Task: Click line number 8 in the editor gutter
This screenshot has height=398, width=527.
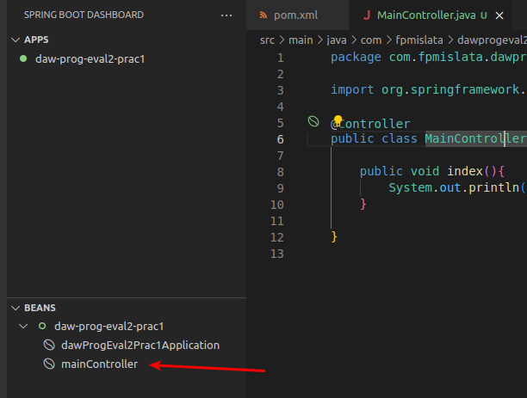Action: [277, 172]
